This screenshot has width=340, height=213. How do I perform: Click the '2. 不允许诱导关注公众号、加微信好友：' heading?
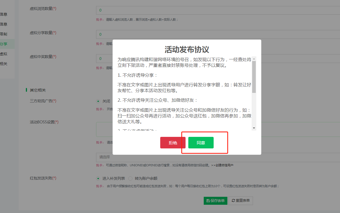click(157, 100)
